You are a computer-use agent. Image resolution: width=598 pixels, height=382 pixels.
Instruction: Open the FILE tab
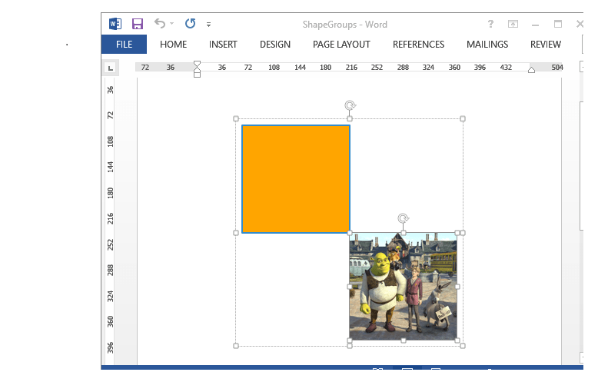click(124, 45)
